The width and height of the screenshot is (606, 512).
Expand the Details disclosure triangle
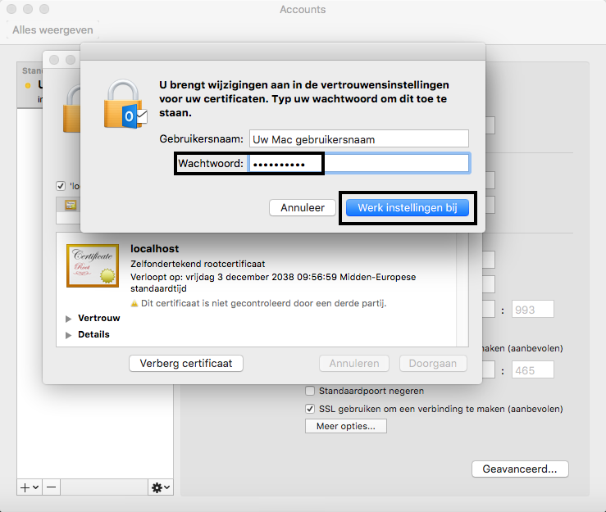(69, 334)
